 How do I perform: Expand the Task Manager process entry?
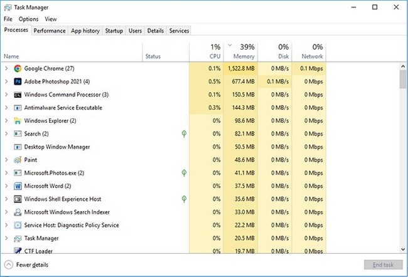pos(6,238)
